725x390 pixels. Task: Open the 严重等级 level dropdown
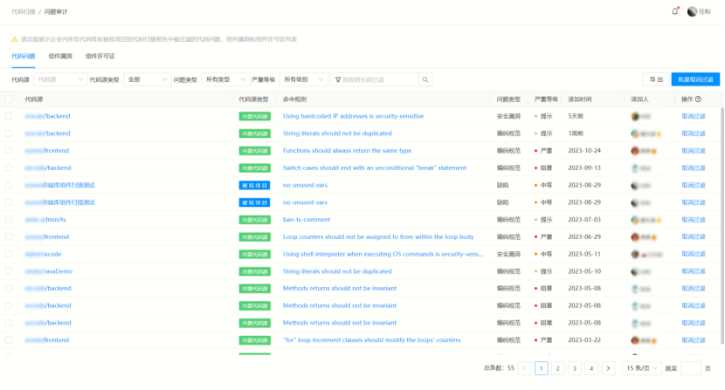point(304,79)
